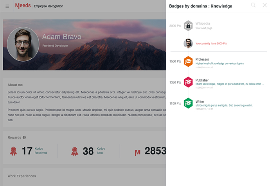Click the Kudos Received ribbon icon
The image size is (270, 186).
tap(13, 151)
